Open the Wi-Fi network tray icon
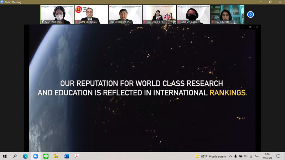Image resolution: width=285 pixels, height=160 pixels. point(251,156)
